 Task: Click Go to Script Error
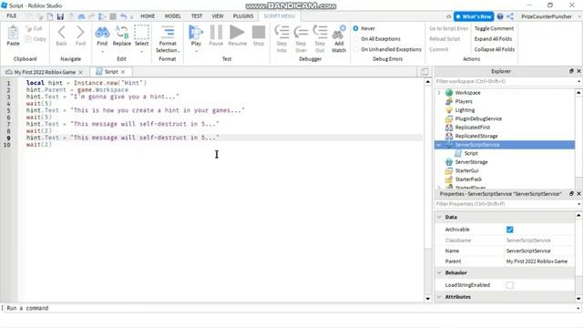pos(449,28)
